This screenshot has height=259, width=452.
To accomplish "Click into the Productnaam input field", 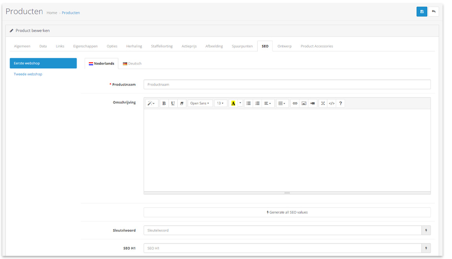I will point(287,84).
